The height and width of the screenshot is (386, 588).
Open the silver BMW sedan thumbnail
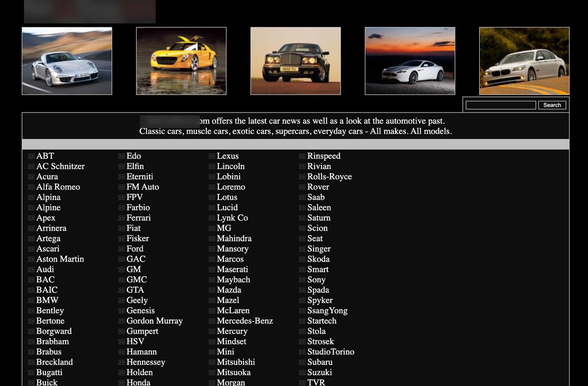[x=524, y=61]
